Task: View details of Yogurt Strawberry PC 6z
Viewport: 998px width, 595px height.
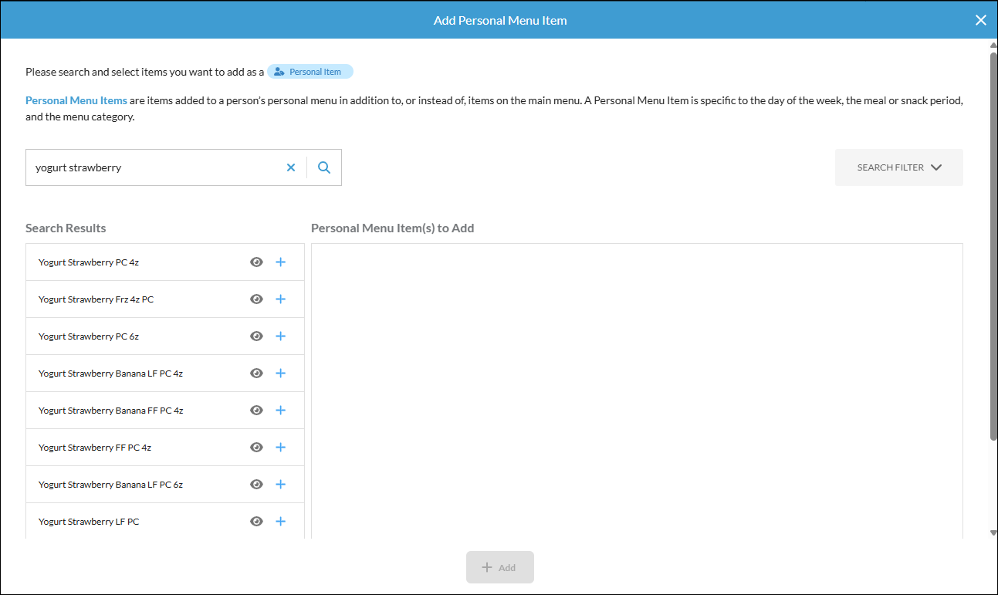Action: coord(257,336)
